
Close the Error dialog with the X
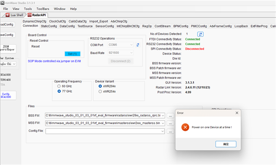click(x=237, y=113)
